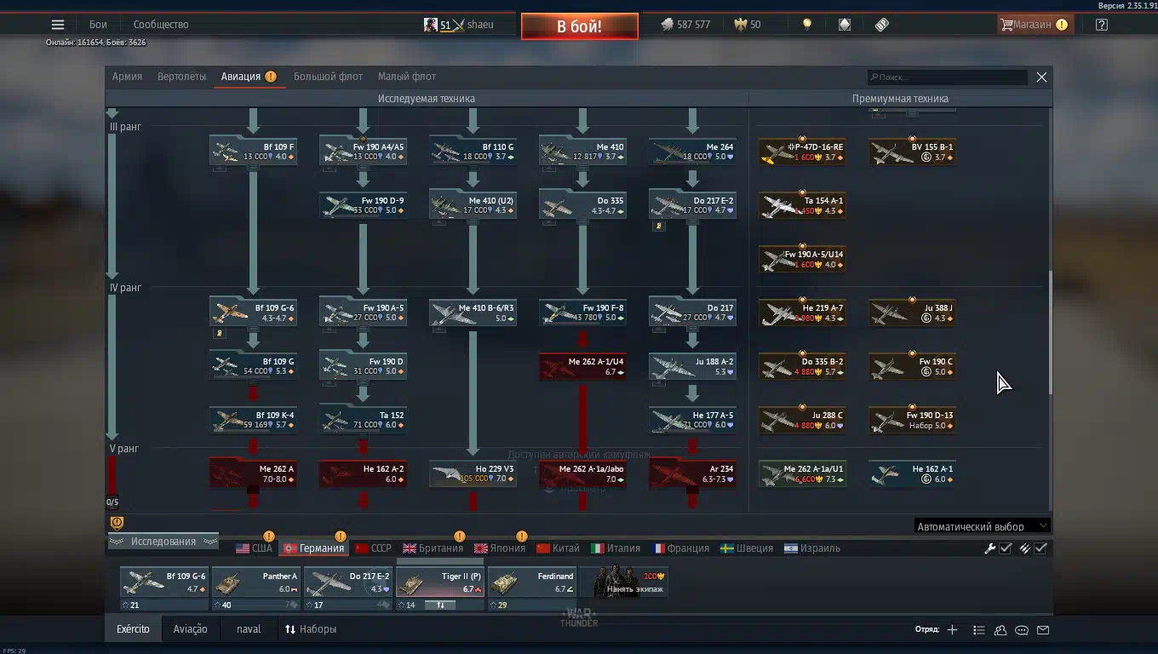The image size is (1158, 654).
Task: Select the Италия nation tab
Action: (x=616, y=548)
